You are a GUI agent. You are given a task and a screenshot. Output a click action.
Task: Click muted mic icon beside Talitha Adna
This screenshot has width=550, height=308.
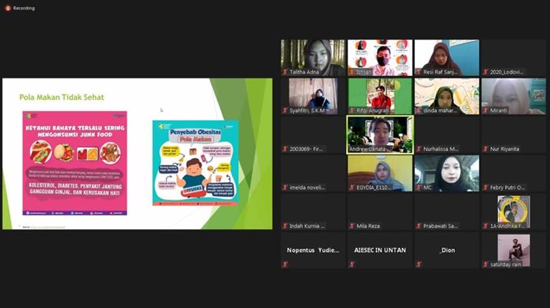[x=285, y=72]
